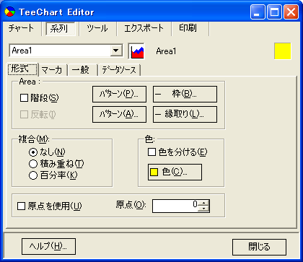Open the Area1 series dropdown arrow
303x262 pixels.
(116, 51)
